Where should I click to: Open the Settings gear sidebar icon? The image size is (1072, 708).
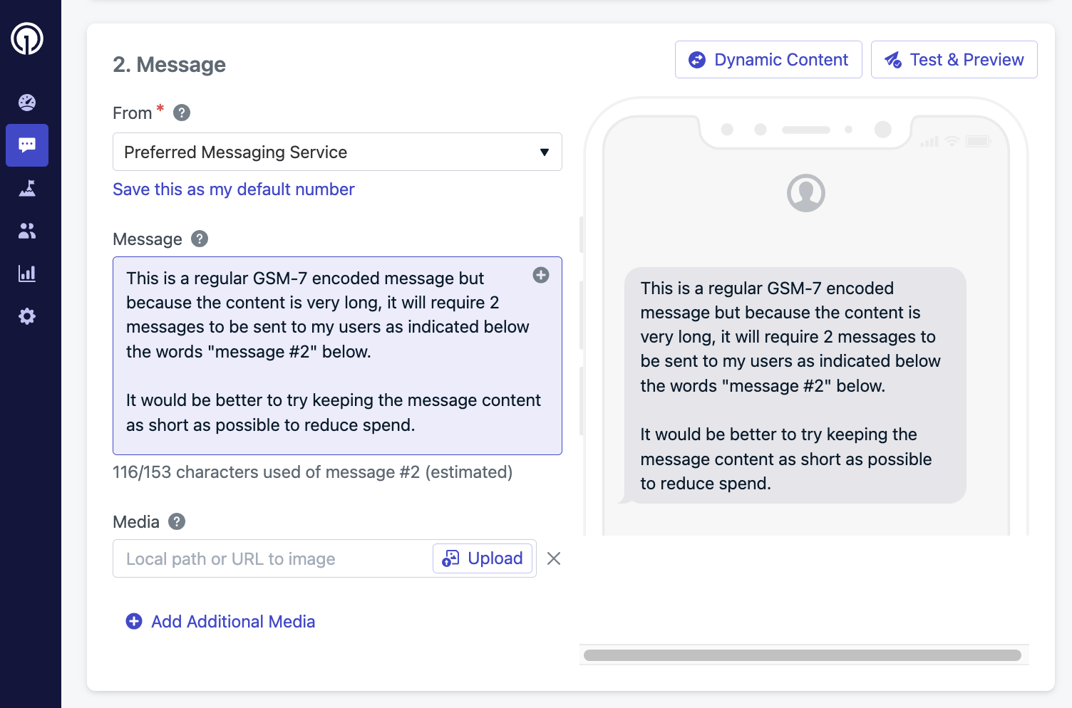tap(27, 316)
